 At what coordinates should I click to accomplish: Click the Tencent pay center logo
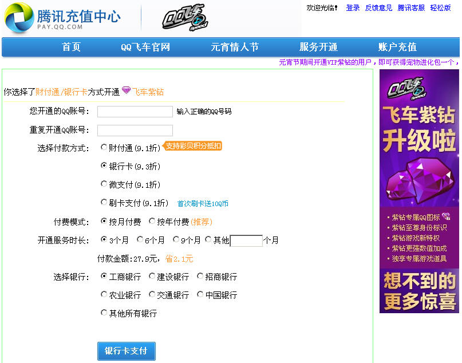pos(62,18)
